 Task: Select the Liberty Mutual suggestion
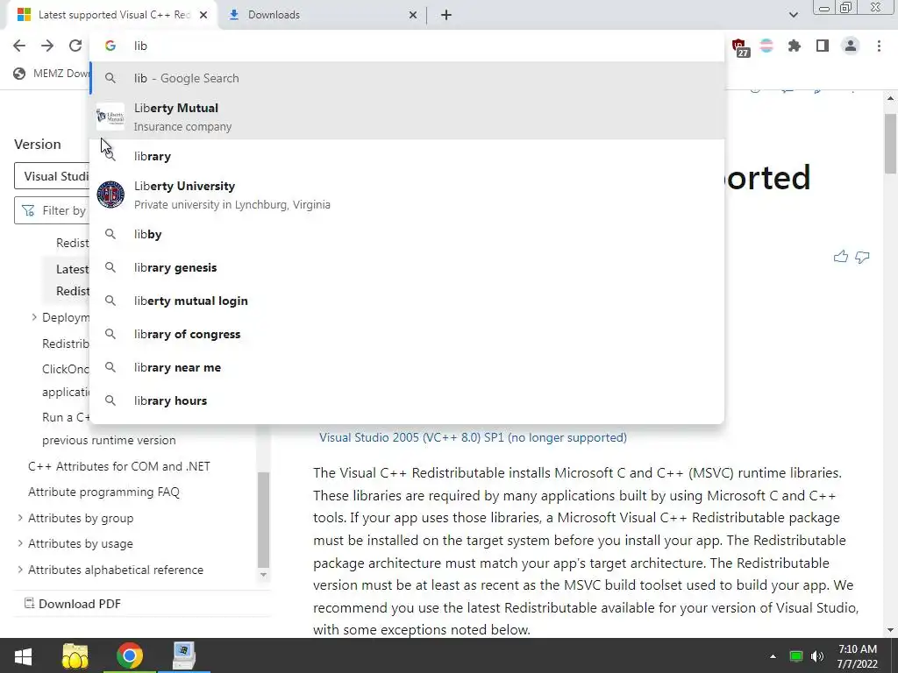[x=407, y=117]
